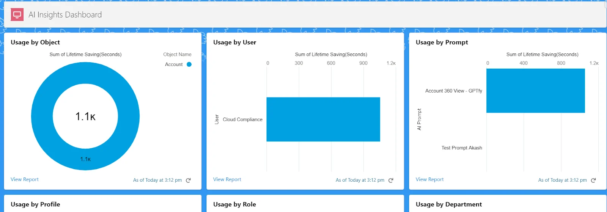Open View Report under Usage by User
The image size is (607, 212).
tap(227, 179)
